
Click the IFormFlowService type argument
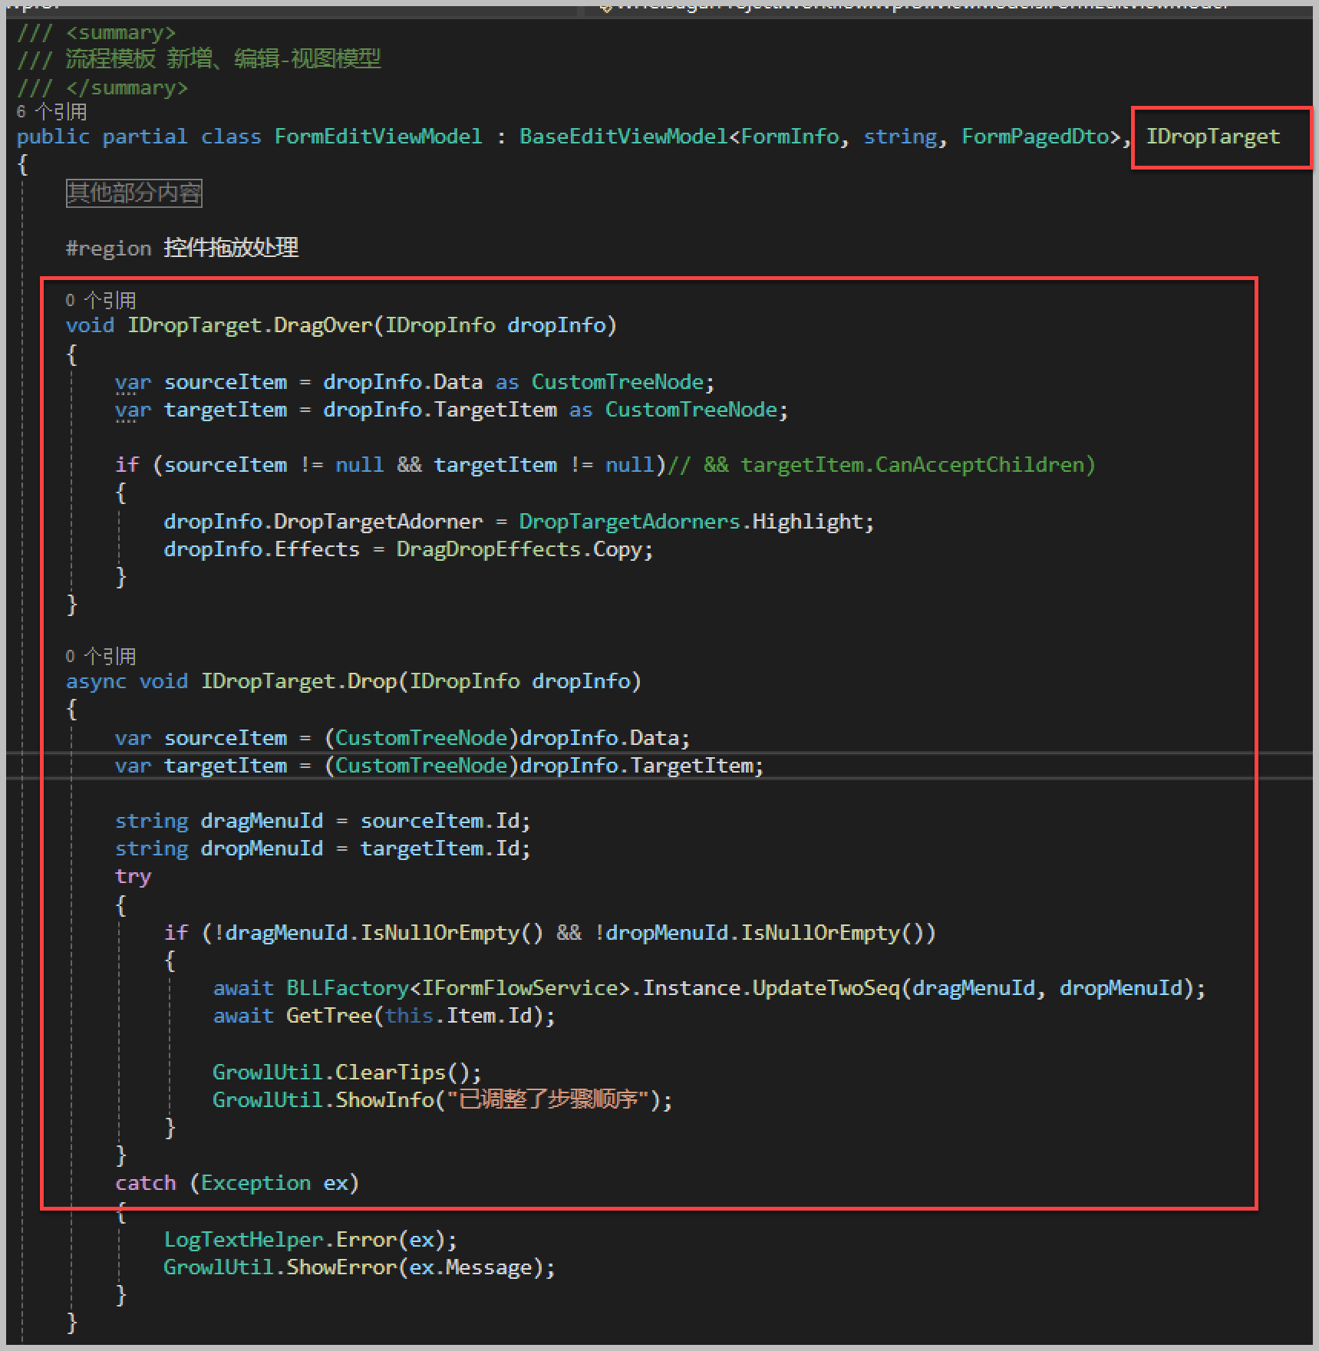(519, 988)
